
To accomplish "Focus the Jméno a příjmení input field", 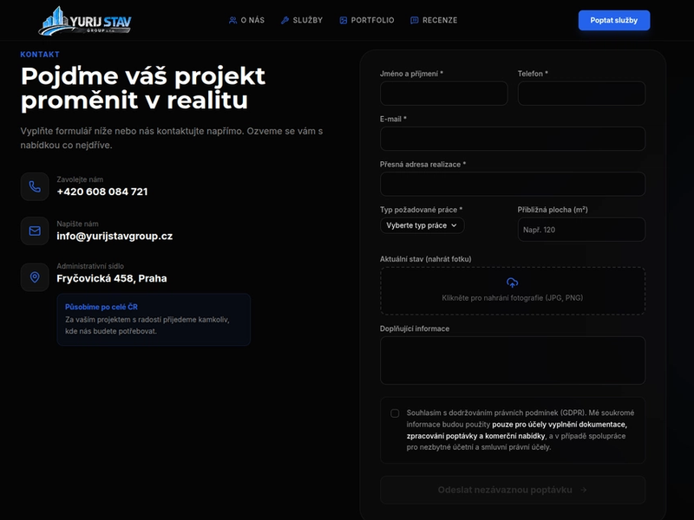I will (x=444, y=94).
